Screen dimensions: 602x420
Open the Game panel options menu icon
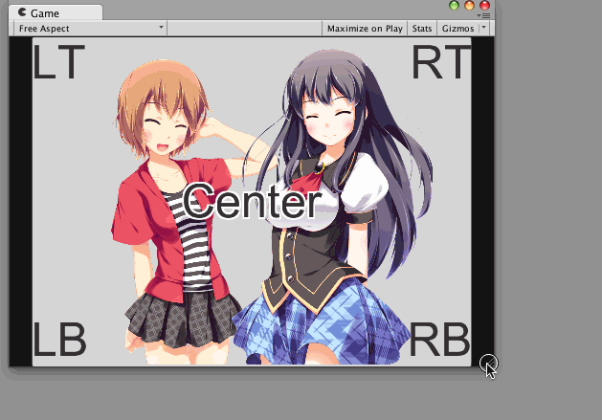[x=483, y=15]
